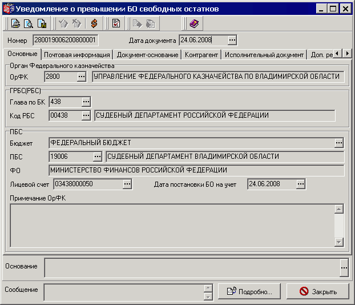The height and width of the screenshot is (305, 355).
Task: Open lookup button for Код РБС 00438
Action: tap(86, 115)
